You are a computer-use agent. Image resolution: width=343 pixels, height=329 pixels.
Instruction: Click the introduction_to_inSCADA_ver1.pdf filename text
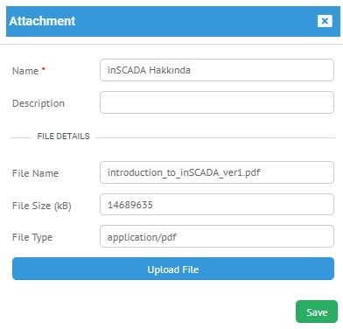tap(184, 172)
